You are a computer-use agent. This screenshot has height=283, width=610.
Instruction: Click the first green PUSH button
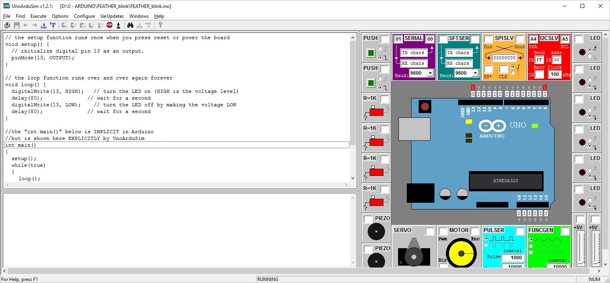coord(370,53)
